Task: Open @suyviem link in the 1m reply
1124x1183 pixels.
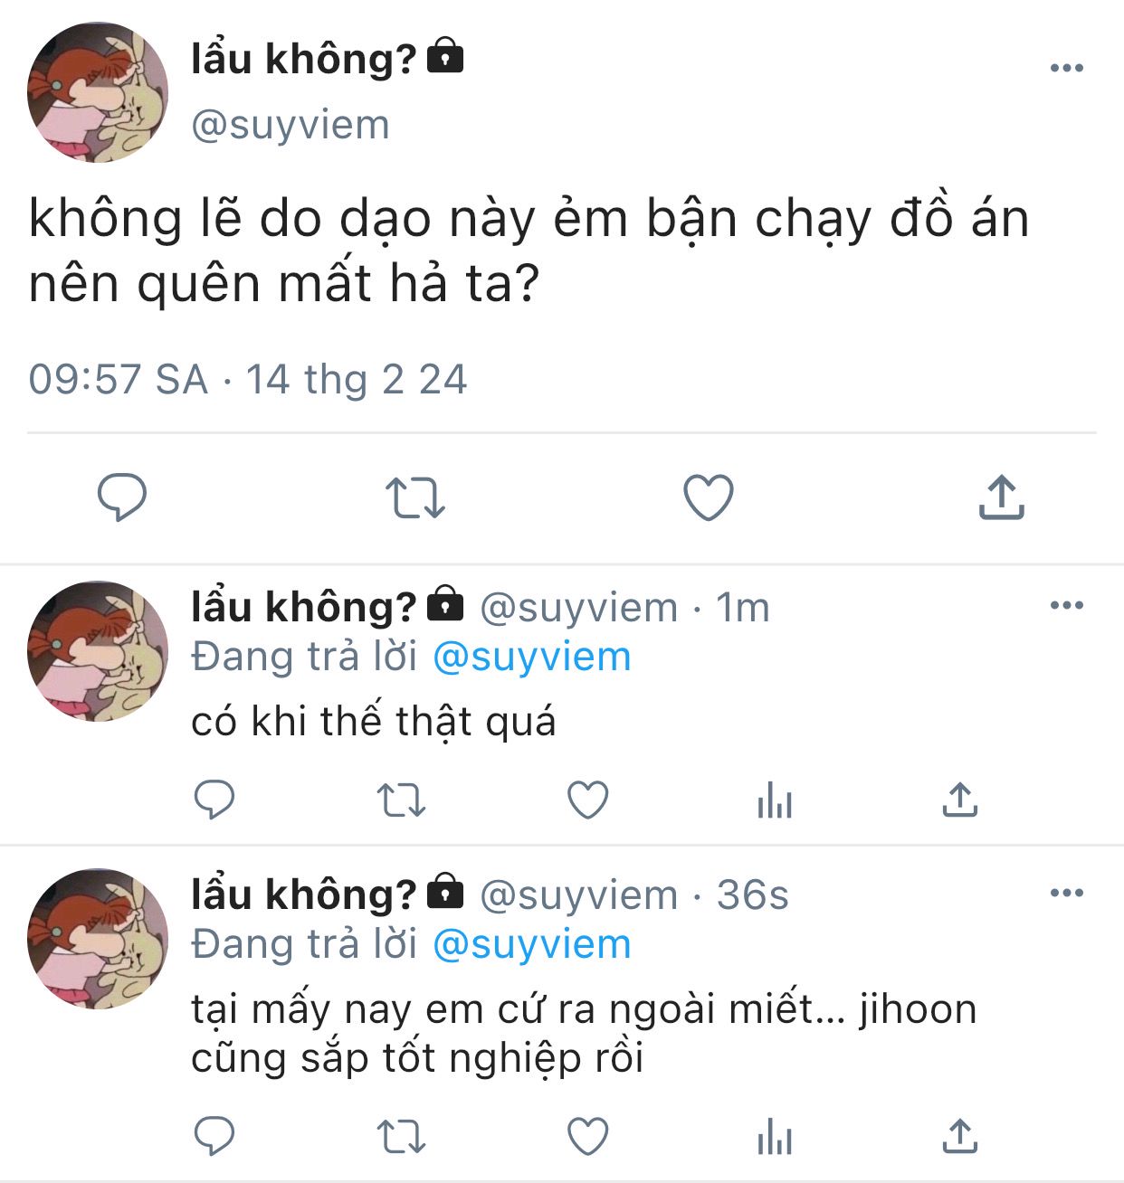Action: pos(532,658)
